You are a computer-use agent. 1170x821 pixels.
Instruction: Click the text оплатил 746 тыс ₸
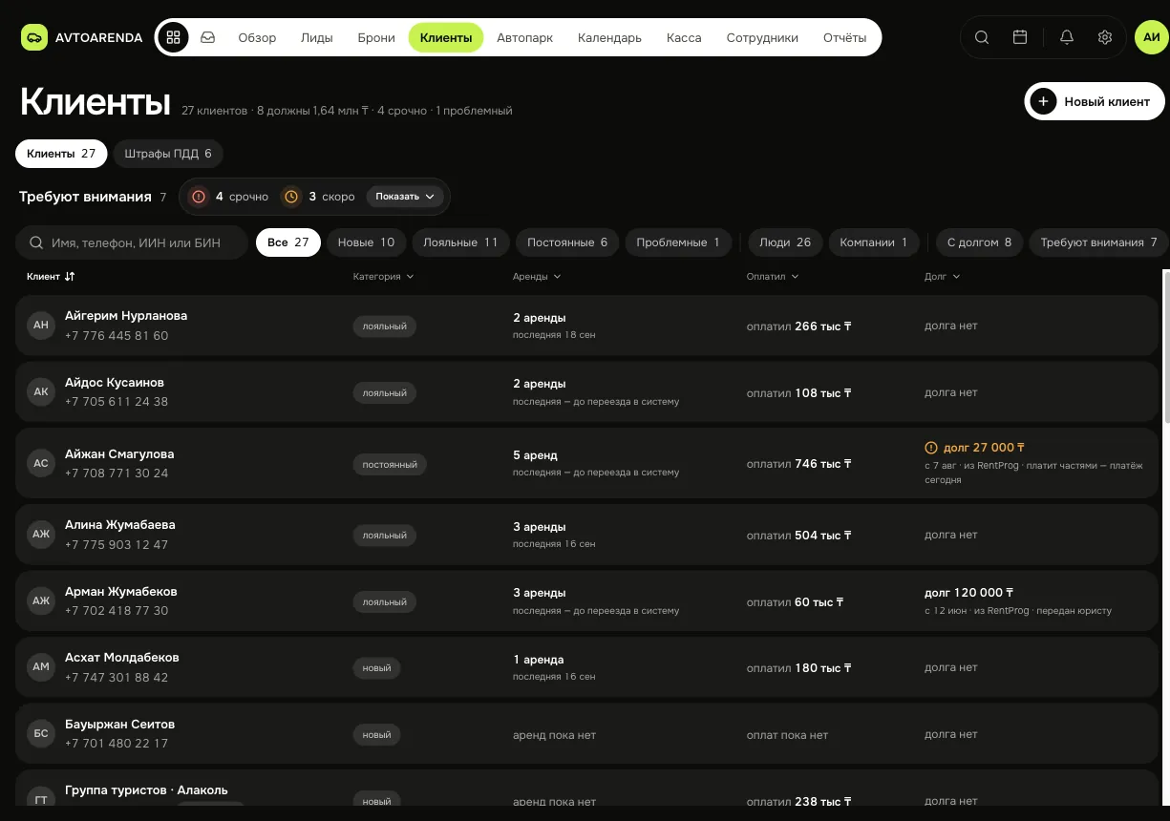click(798, 464)
